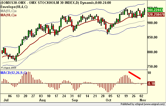This screenshot has width=166, height=106.
Task: Click the 06 date label in July
Action: [x=10, y=96]
